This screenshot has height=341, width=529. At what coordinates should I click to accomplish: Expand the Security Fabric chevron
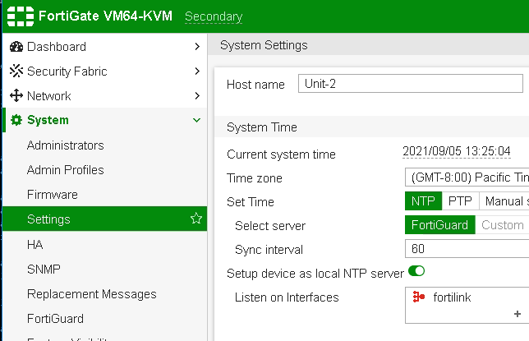coord(197,71)
